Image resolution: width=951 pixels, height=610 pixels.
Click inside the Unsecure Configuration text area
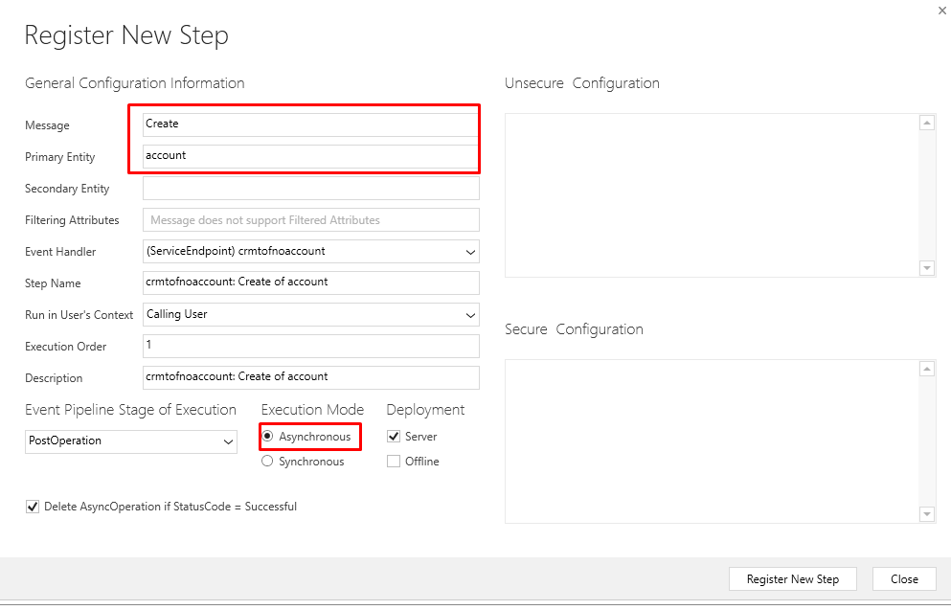713,195
